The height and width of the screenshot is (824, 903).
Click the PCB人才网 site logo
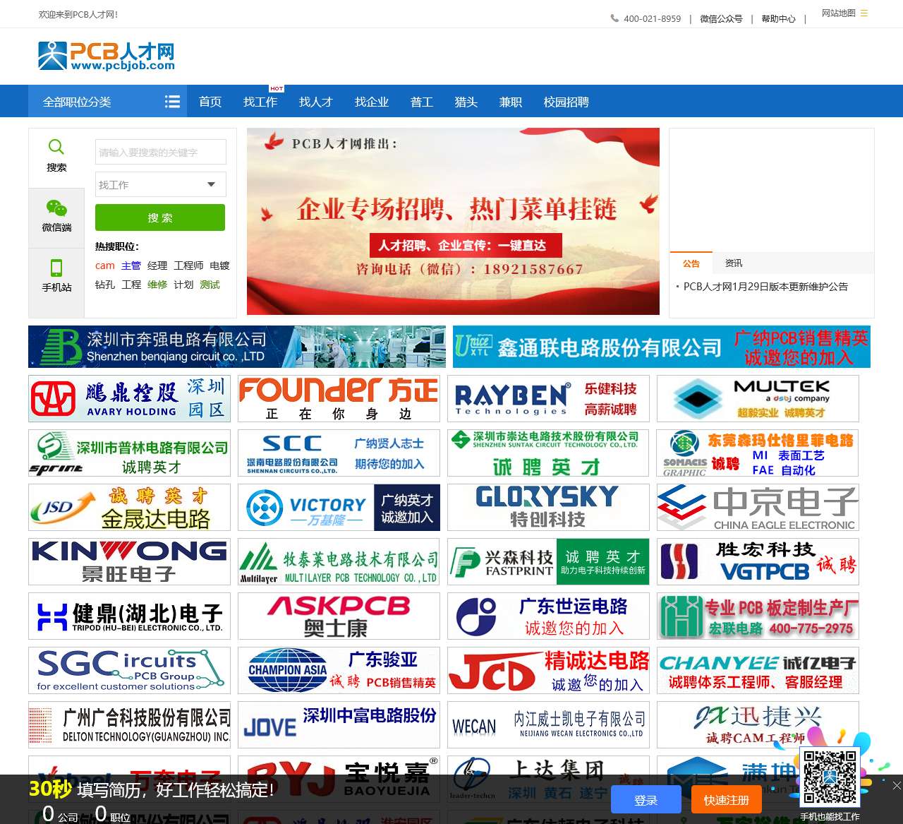[106, 56]
